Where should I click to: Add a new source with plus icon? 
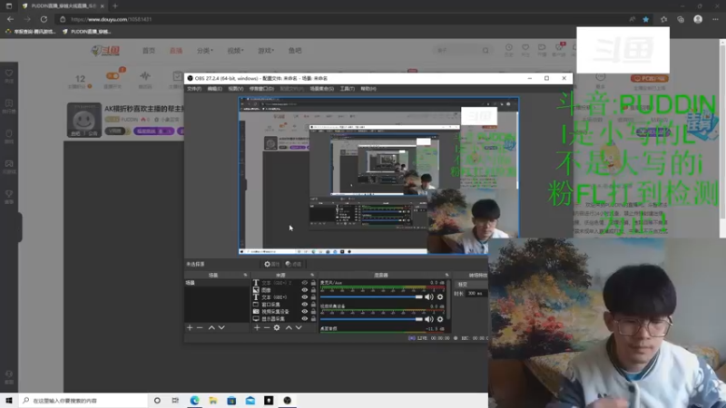[x=257, y=327]
